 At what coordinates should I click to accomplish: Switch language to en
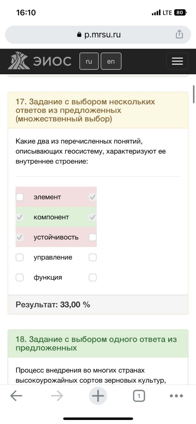coord(111,61)
